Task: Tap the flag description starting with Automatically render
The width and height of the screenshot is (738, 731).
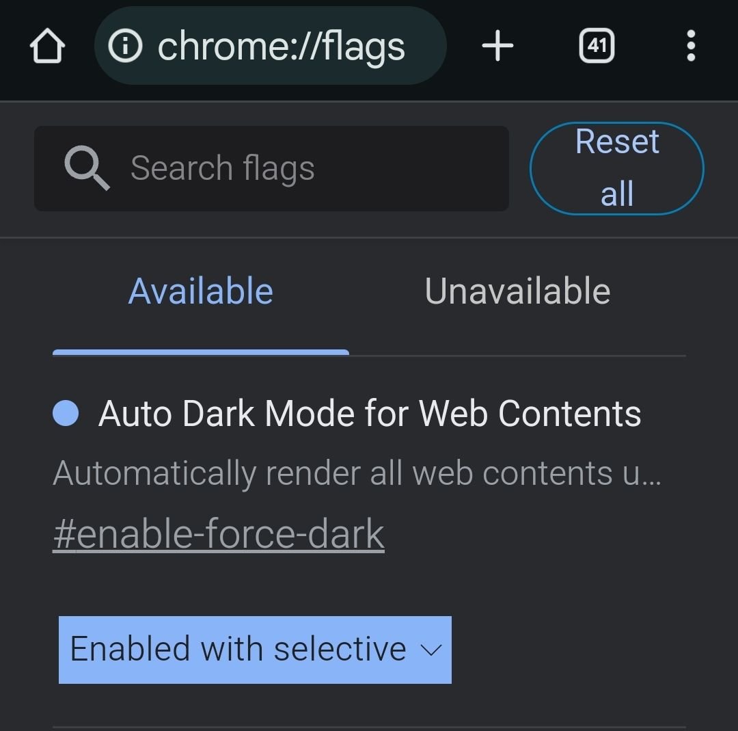Action: click(x=355, y=472)
